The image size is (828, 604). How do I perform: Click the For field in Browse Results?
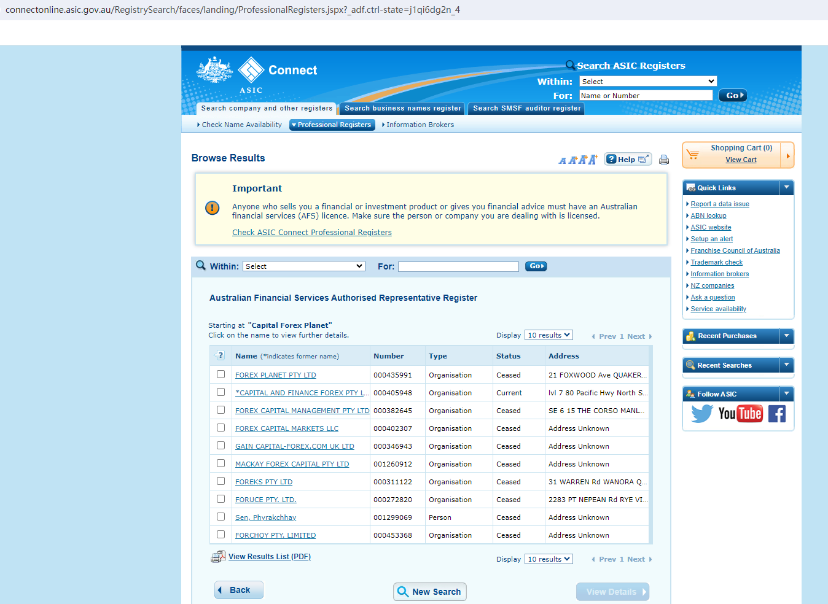[459, 266]
